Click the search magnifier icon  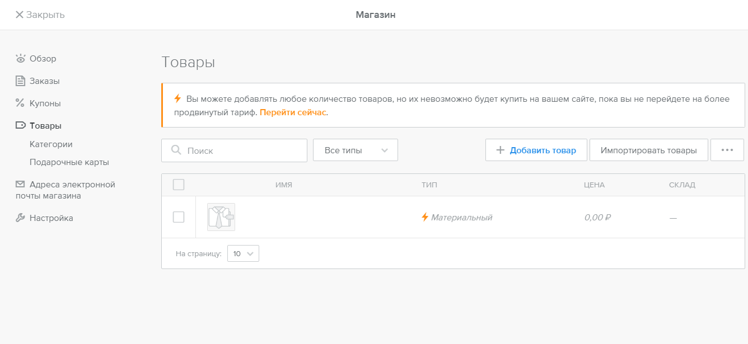176,150
